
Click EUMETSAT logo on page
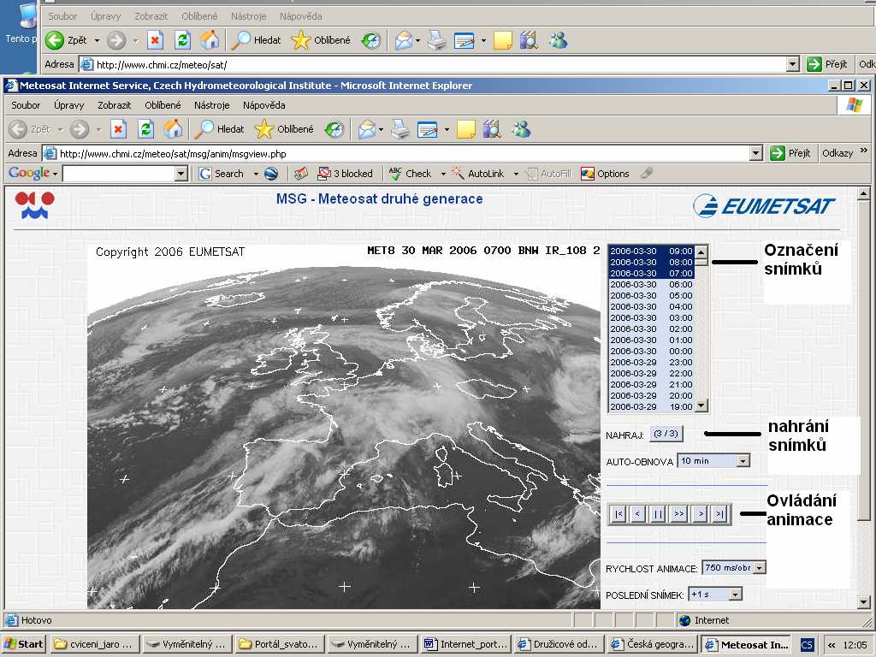[764, 205]
